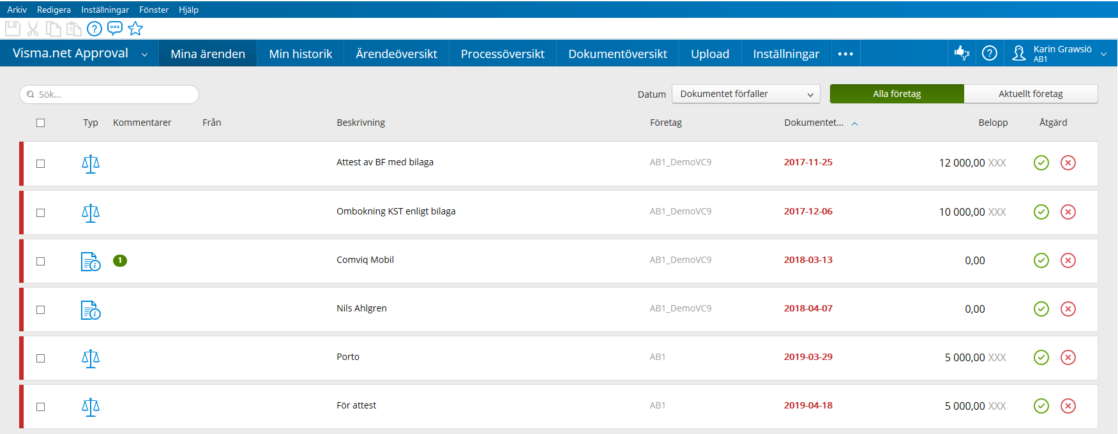Viewport: 1118px width, 434px height.
Task: Open the Dokumentöversikt tab
Action: pos(618,54)
